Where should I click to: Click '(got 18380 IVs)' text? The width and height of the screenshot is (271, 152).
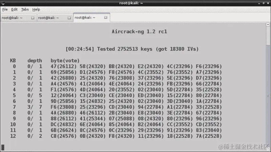[177, 49]
